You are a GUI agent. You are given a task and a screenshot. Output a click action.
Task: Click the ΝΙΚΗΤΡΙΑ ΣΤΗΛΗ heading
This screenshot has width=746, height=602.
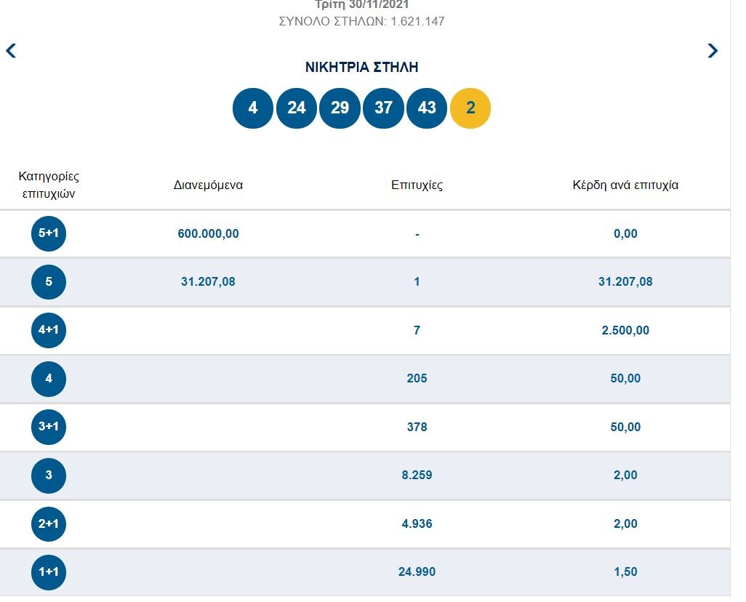click(x=361, y=68)
